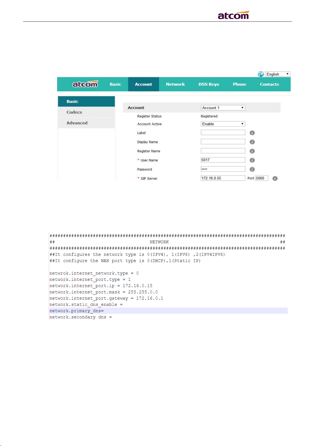Click the Port number field
Screen dimensions: 315x446
[262, 178]
